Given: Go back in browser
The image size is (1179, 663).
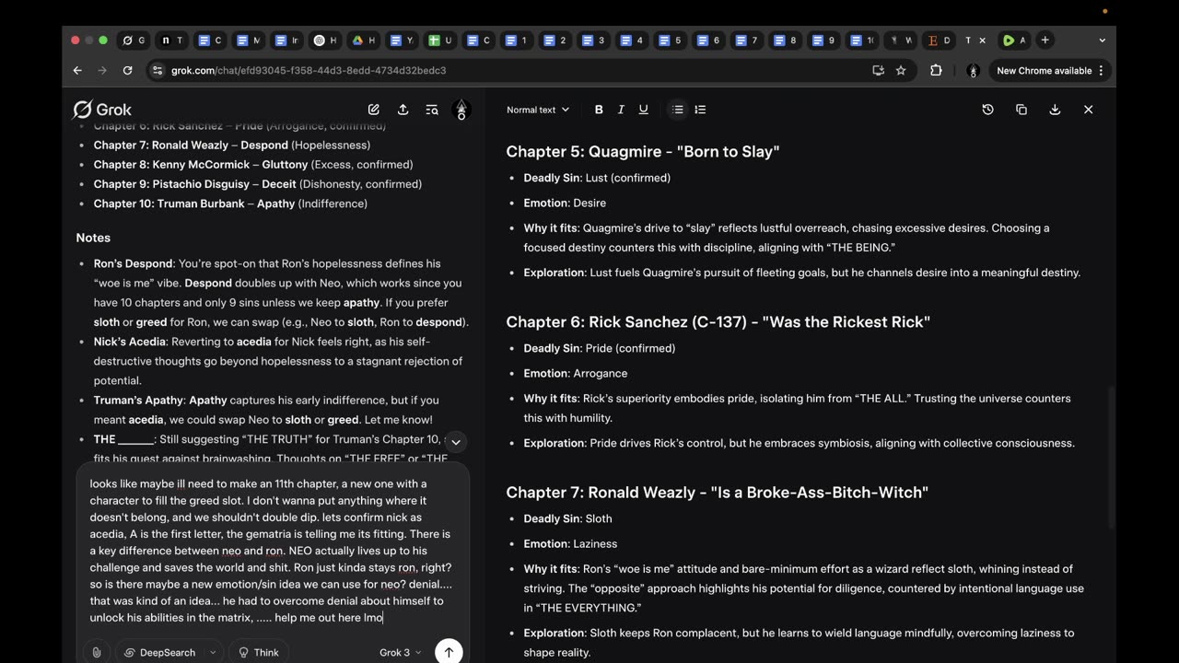Looking at the screenshot, I should point(77,70).
